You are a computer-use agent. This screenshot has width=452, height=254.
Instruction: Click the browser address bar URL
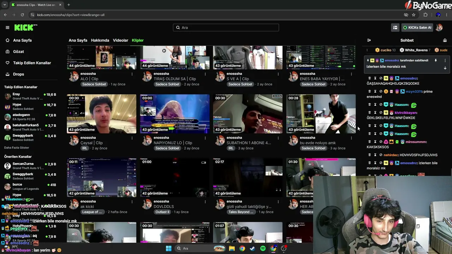pyautogui.click(x=71, y=15)
